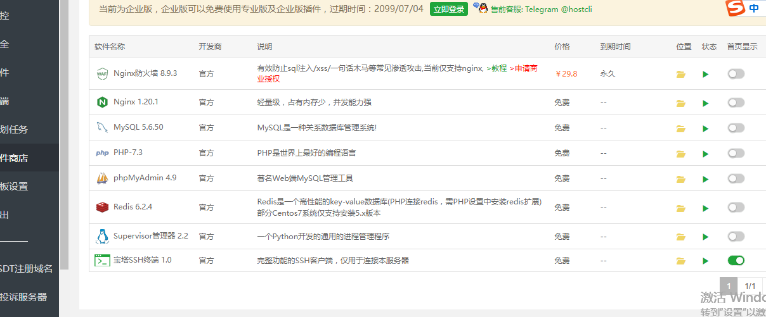Open Nginx 1.20.1 plugin name

pos(136,102)
